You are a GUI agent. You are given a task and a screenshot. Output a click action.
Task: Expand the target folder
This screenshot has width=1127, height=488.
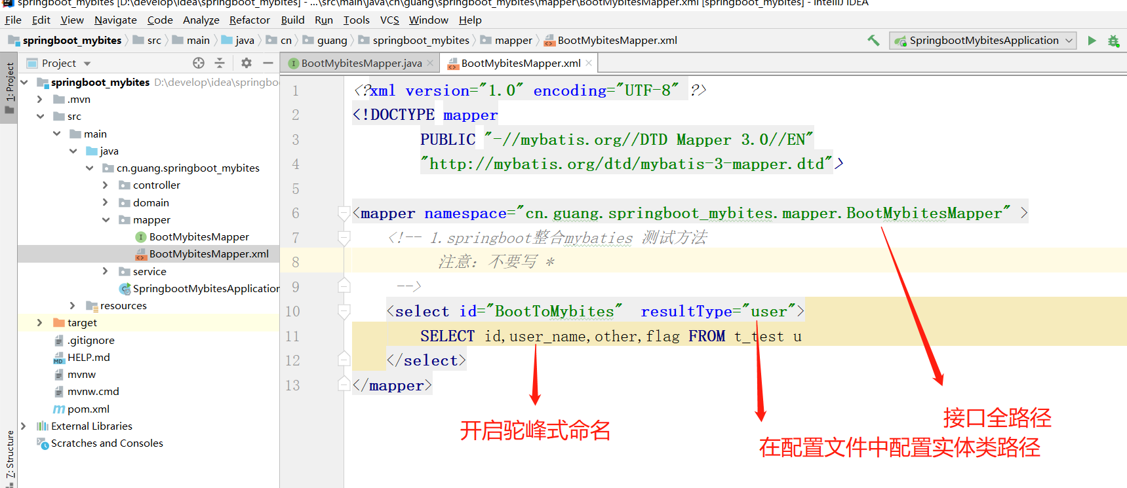point(40,322)
